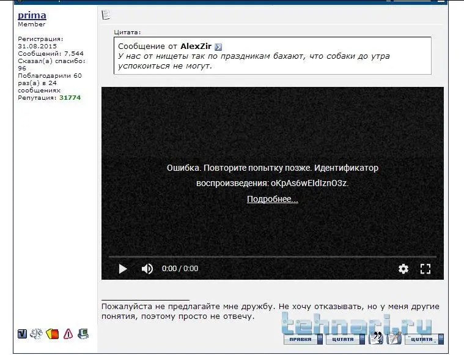Play the embedded video
464x355 pixels.
122,269
